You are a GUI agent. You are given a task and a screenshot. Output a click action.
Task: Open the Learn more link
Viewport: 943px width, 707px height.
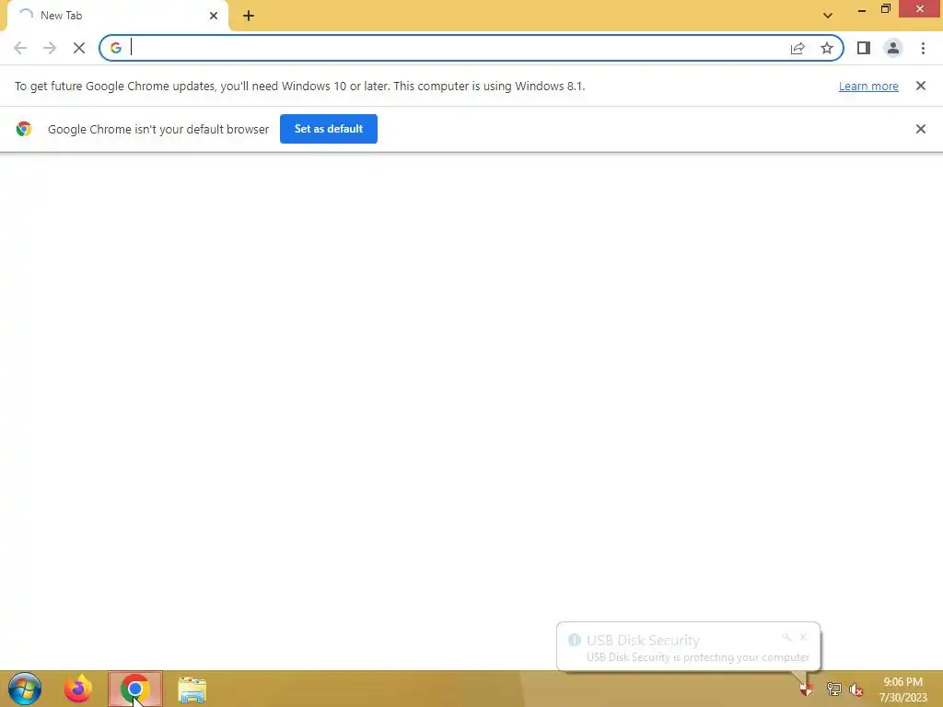tap(868, 87)
